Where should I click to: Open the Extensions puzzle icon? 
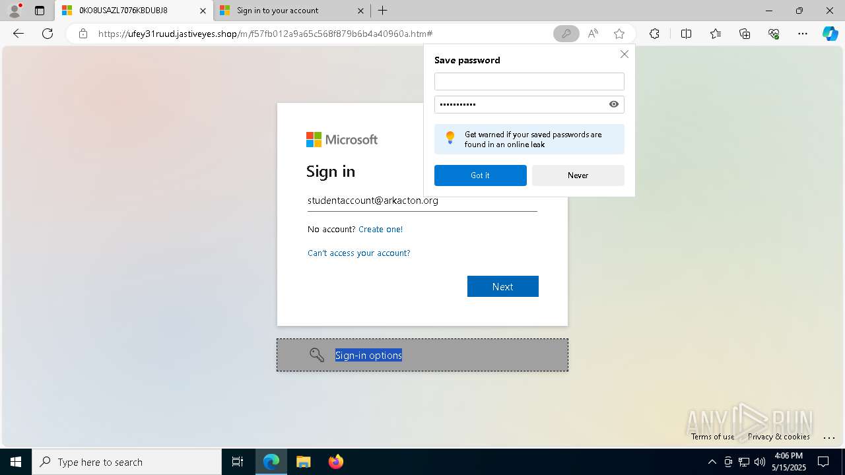pyautogui.click(x=654, y=34)
